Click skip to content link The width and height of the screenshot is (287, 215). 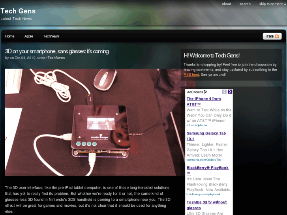pyautogui.click(x=272, y=4)
